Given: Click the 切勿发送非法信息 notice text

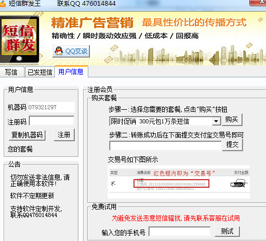Looking at the screenshot, I should 40,180.
